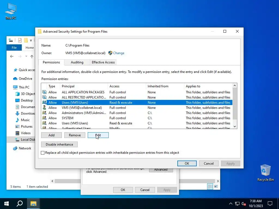The height and width of the screenshot is (209, 279).
Task: Select Local Disk in Explorer sidebar
Action: tap(21, 140)
